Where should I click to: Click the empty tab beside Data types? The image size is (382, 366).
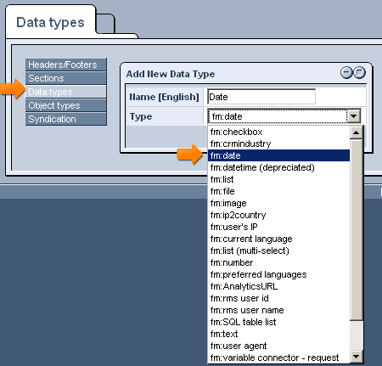click(106, 24)
